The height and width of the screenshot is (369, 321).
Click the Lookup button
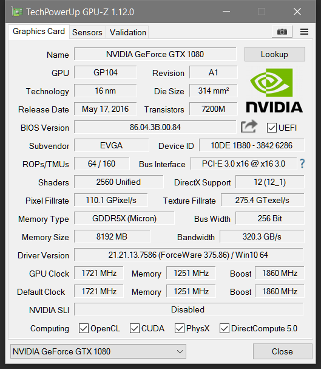click(x=274, y=54)
